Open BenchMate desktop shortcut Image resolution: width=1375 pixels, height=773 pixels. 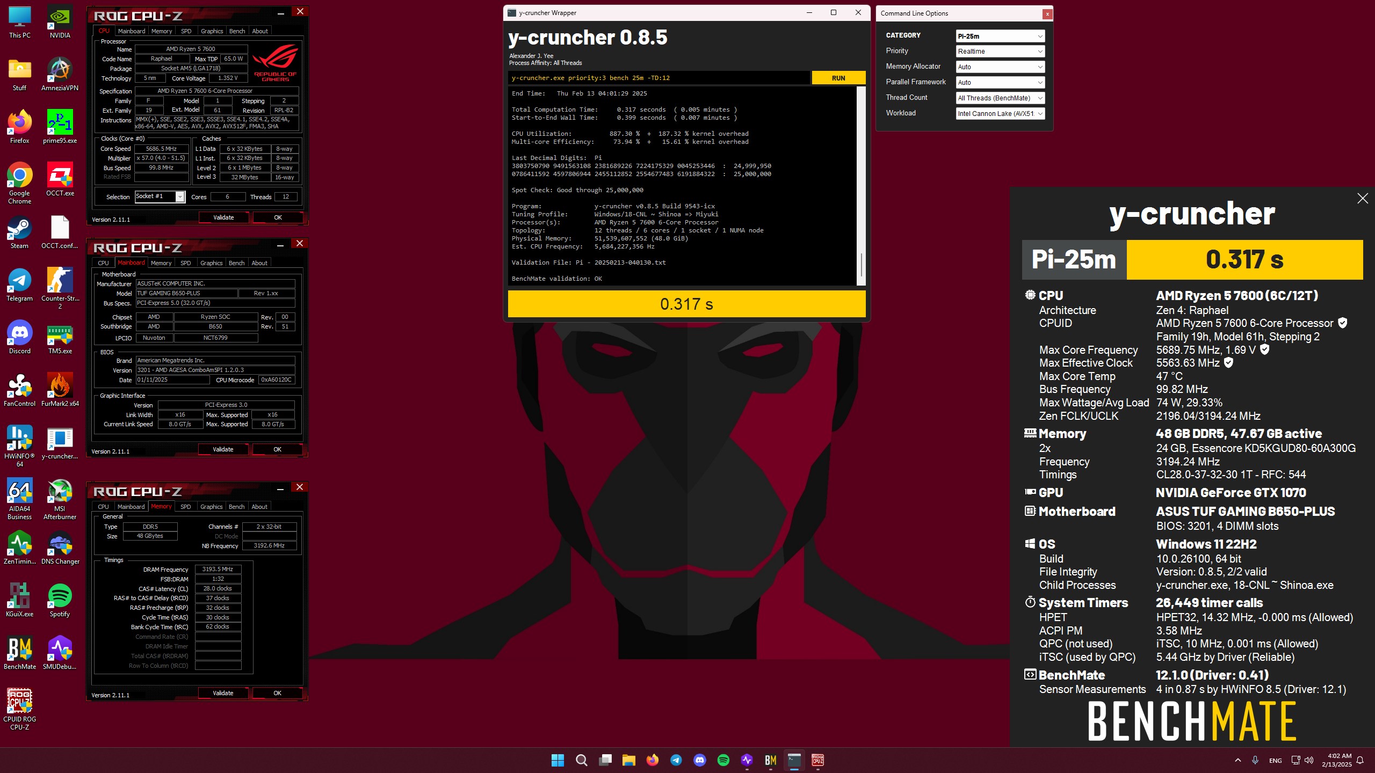[20, 654]
